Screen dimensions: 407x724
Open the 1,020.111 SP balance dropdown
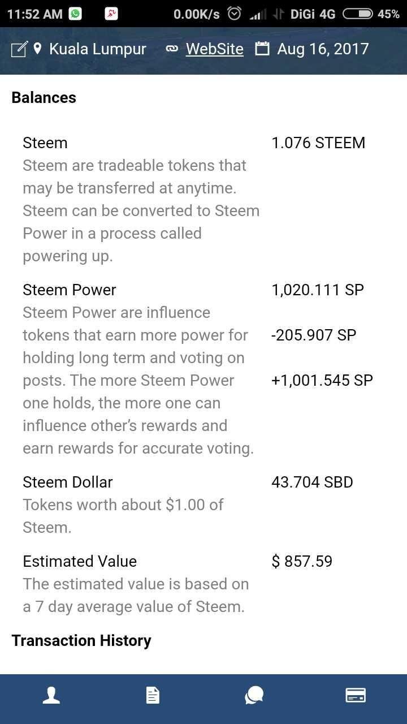tap(318, 290)
